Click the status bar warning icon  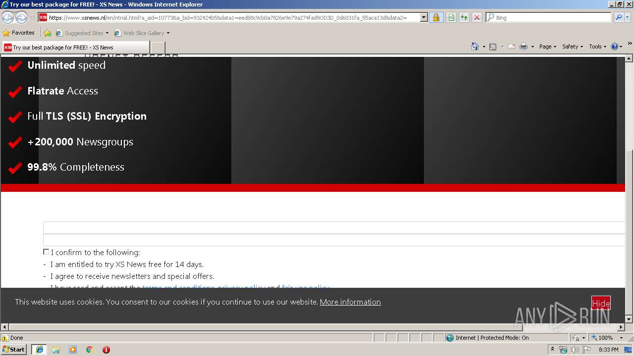[x=5, y=338]
